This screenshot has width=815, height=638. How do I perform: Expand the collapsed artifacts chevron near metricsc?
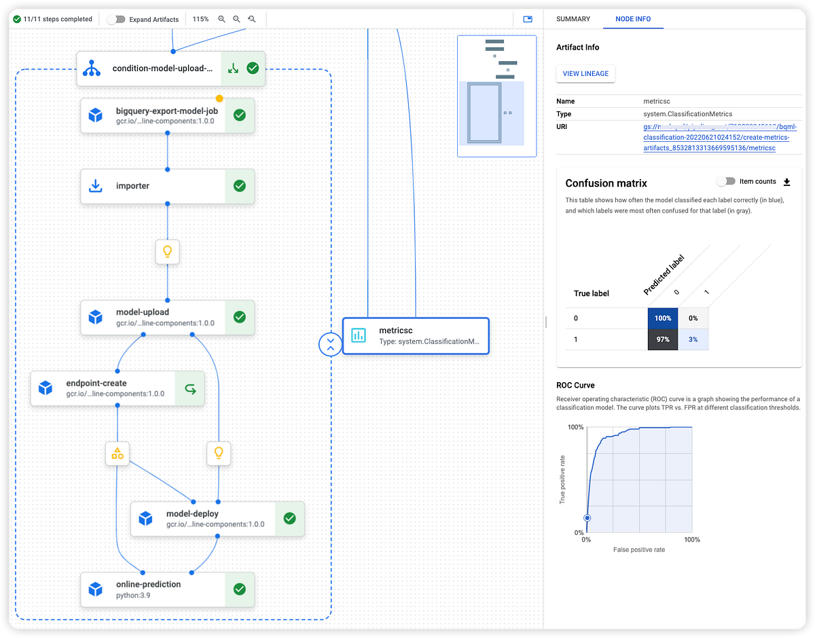pos(330,344)
